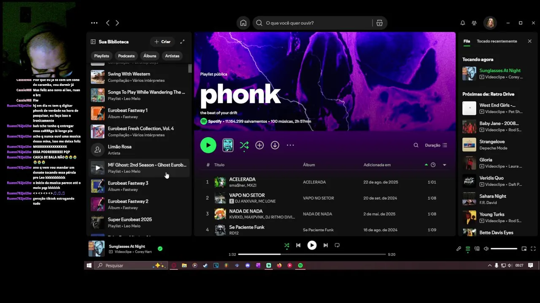The height and width of the screenshot is (303, 540).
Task: Sort by the Álbum column header
Action: pos(309,165)
